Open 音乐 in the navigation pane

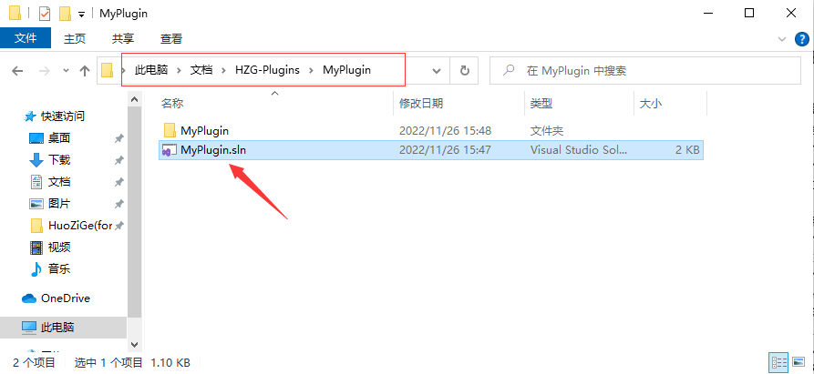[59, 268]
